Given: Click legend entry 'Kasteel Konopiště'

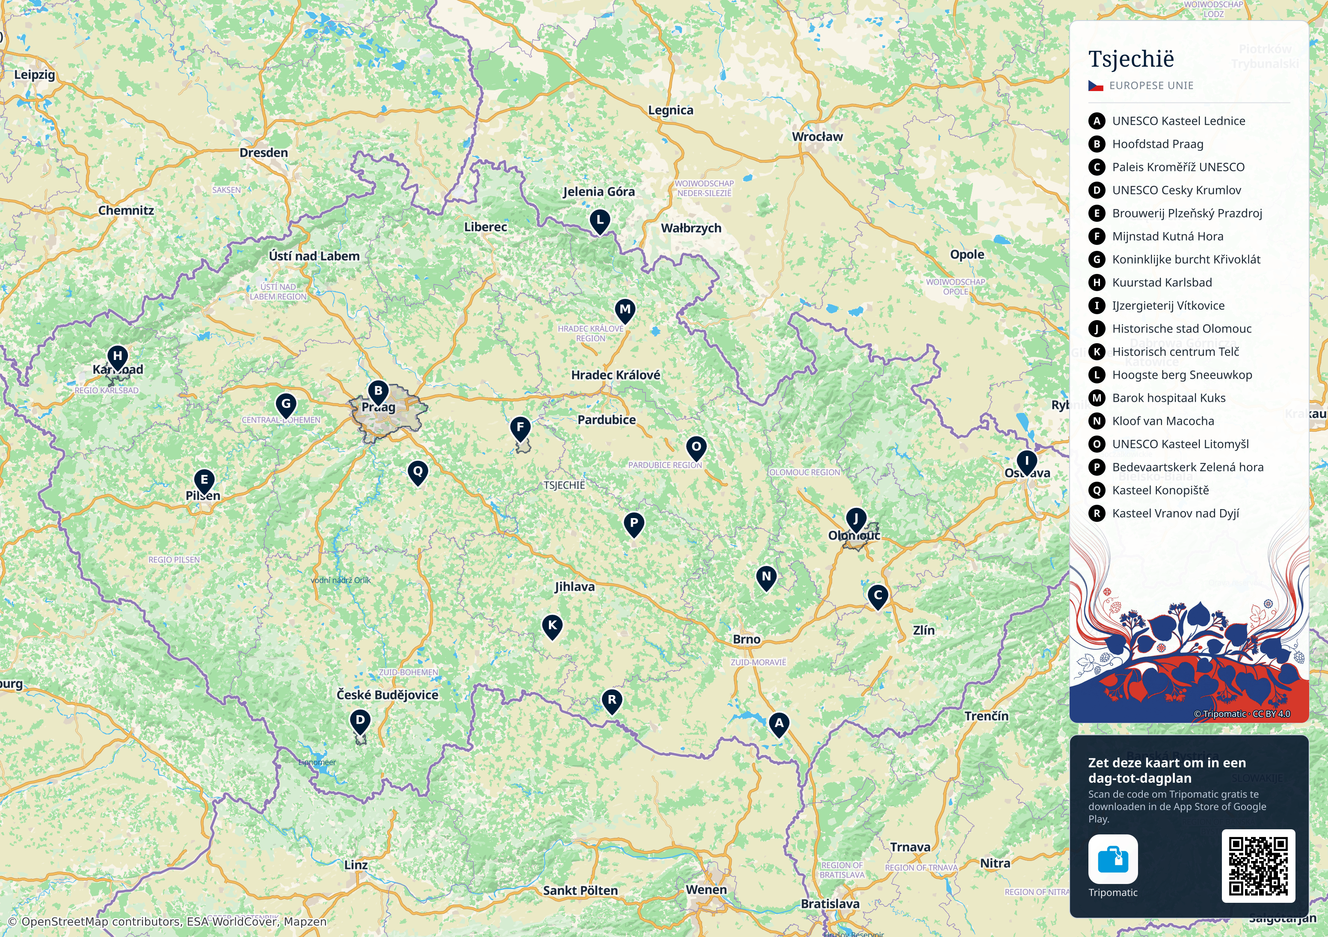Looking at the screenshot, I should (1149, 491).
